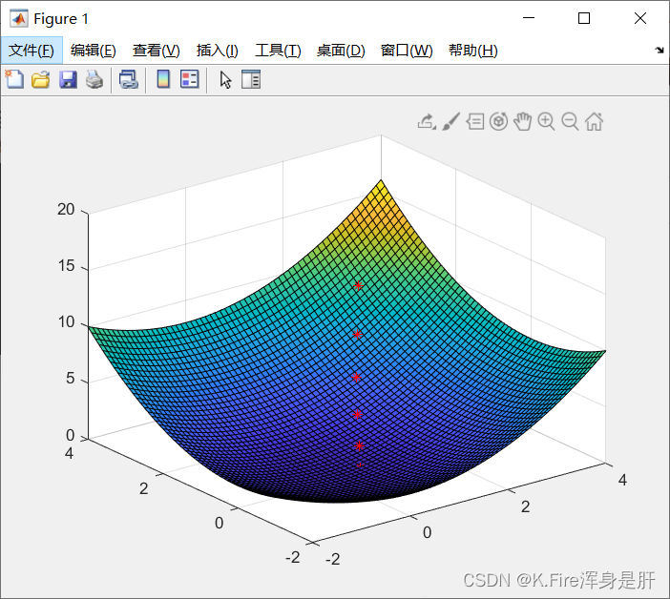Open file using the folder icon
The height and width of the screenshot is (599, 670).
[41, 80]
